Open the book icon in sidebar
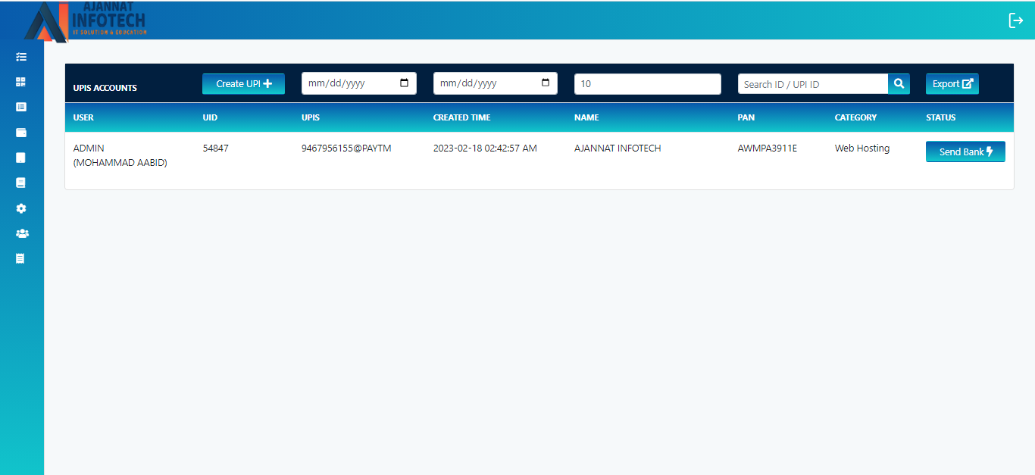Screen dimensions: 1035x475 (x=21, y=183)
